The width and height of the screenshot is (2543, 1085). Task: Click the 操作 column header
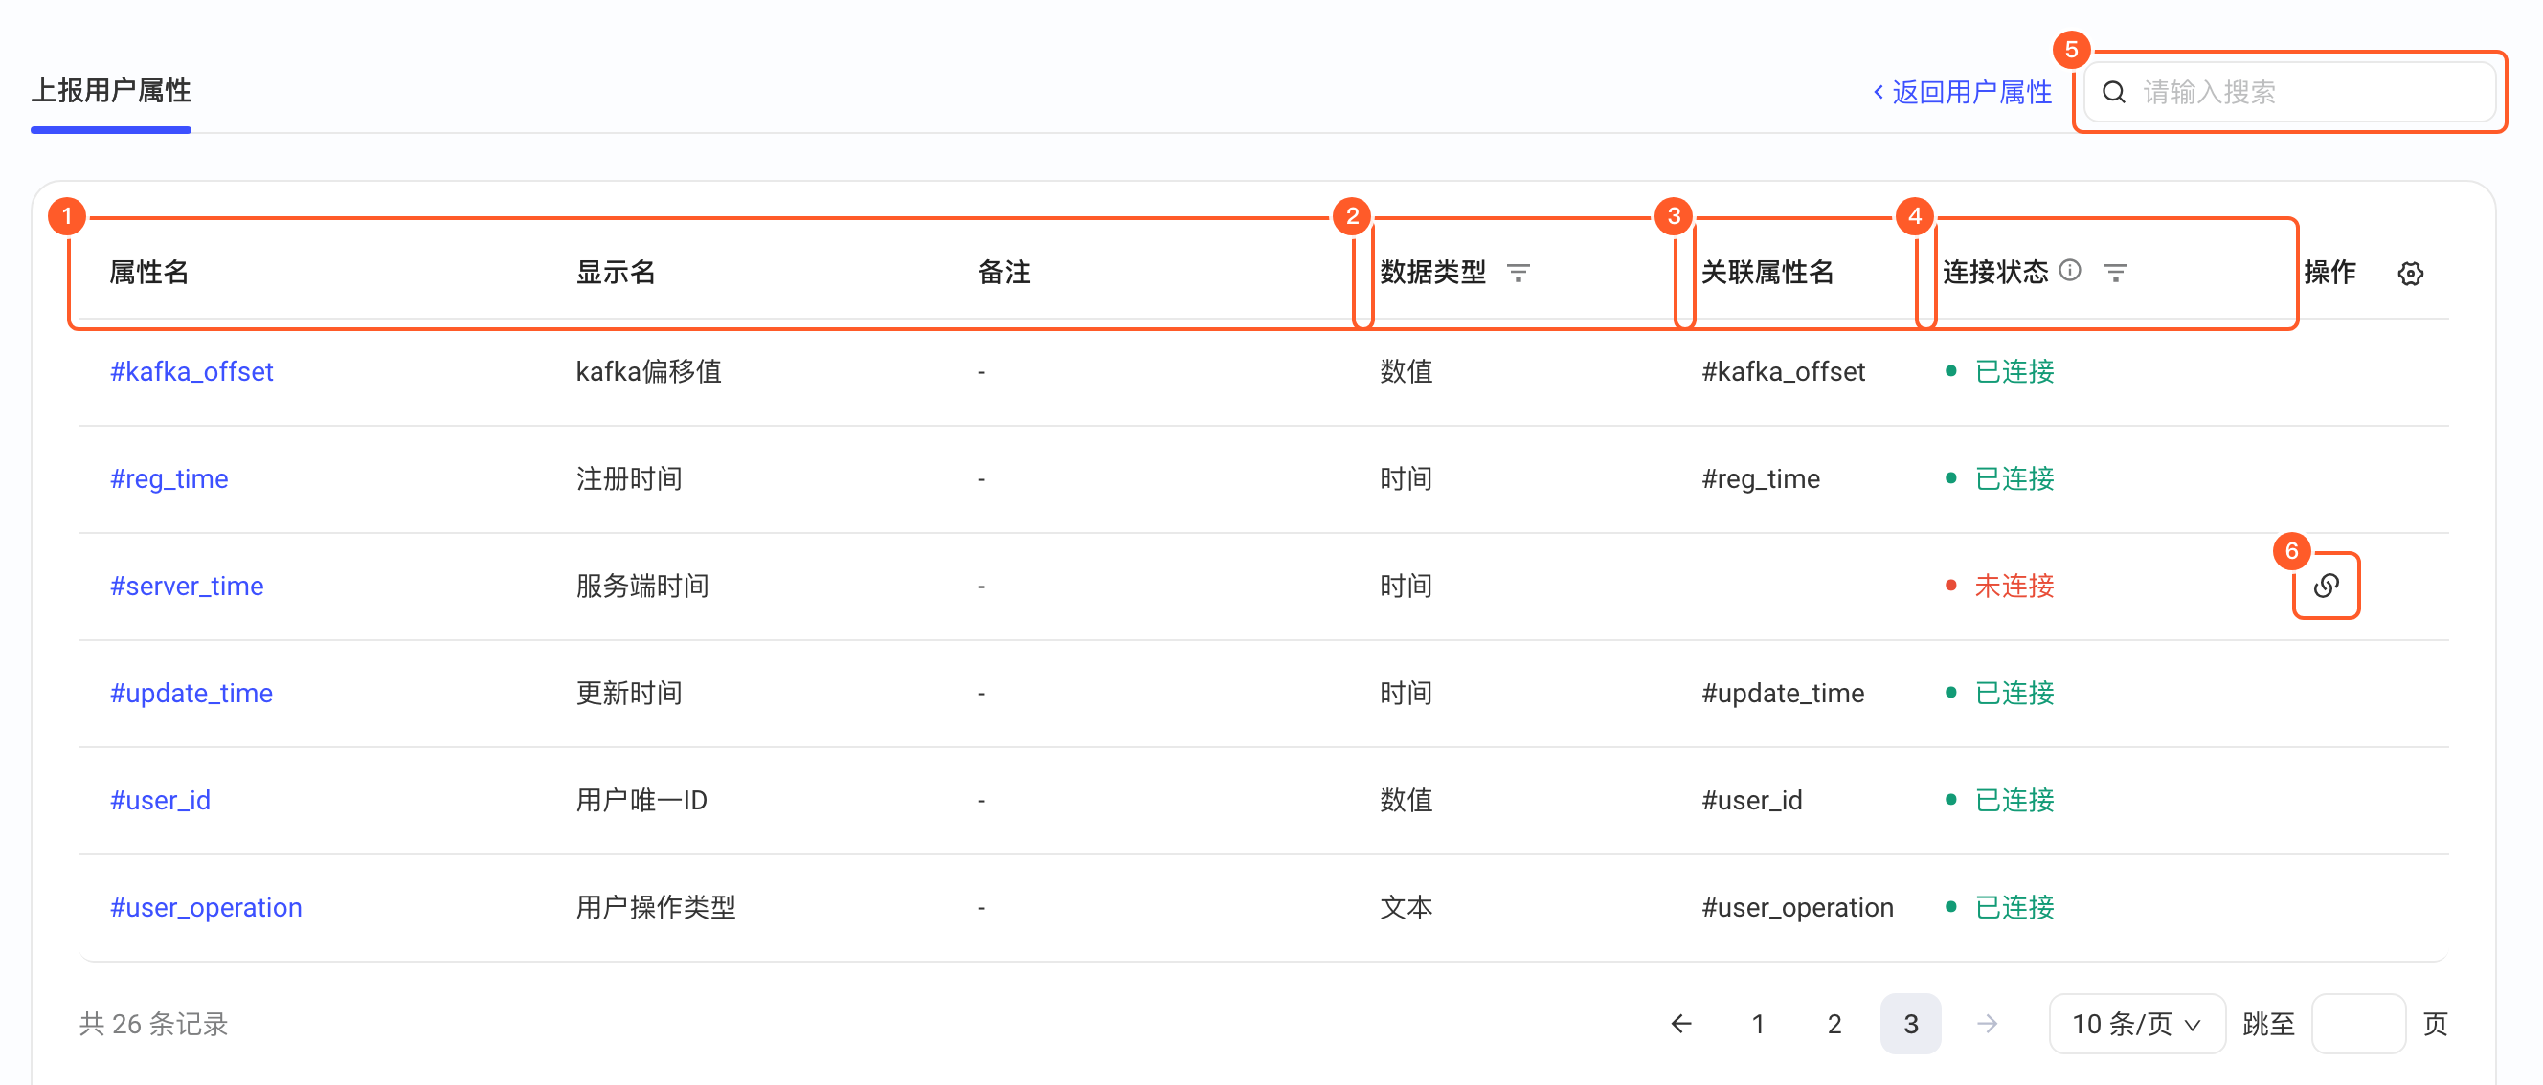tap(2329, 273)
